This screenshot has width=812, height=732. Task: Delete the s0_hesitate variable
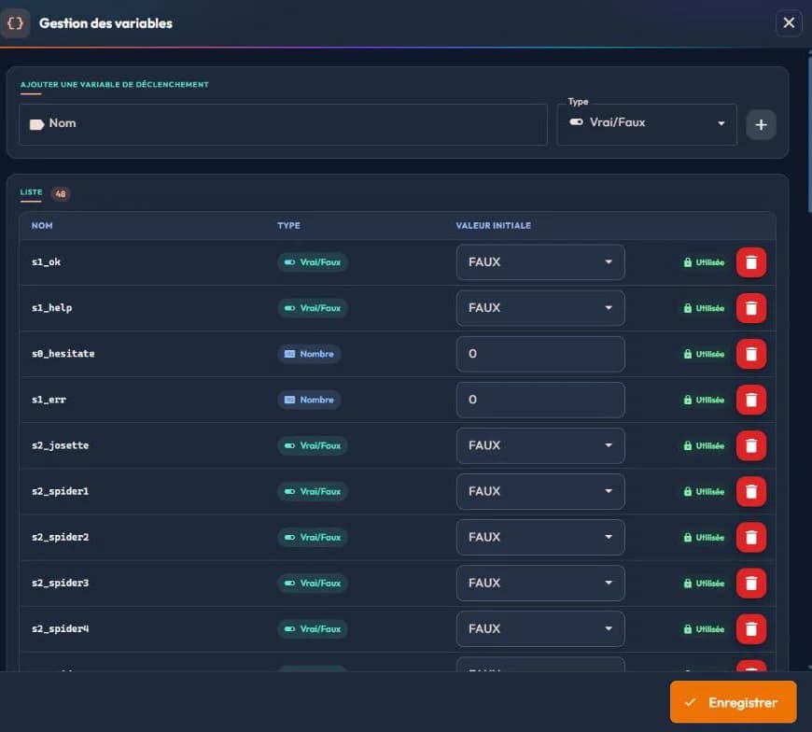click(x=751, y=354)
